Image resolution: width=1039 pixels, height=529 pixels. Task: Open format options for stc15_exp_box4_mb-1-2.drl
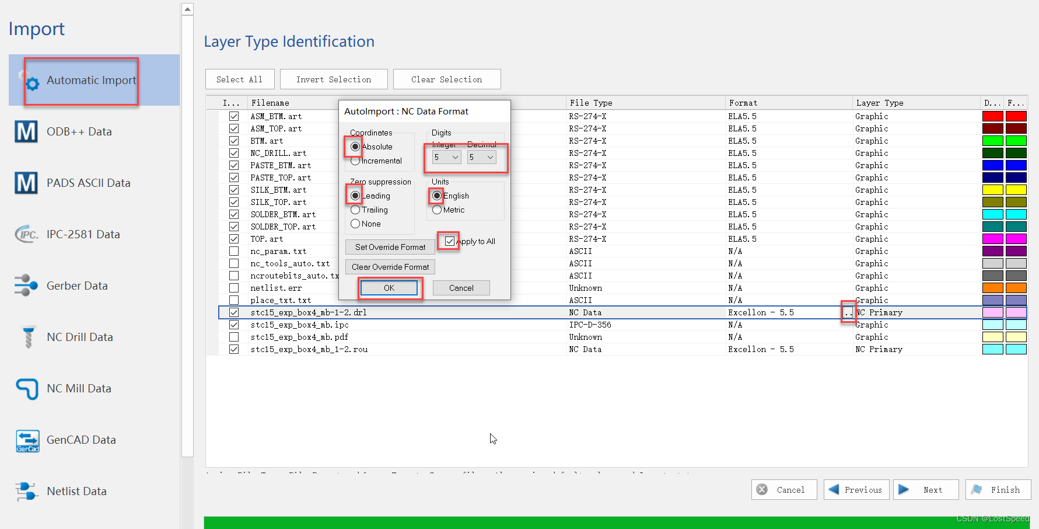(848, 312)
